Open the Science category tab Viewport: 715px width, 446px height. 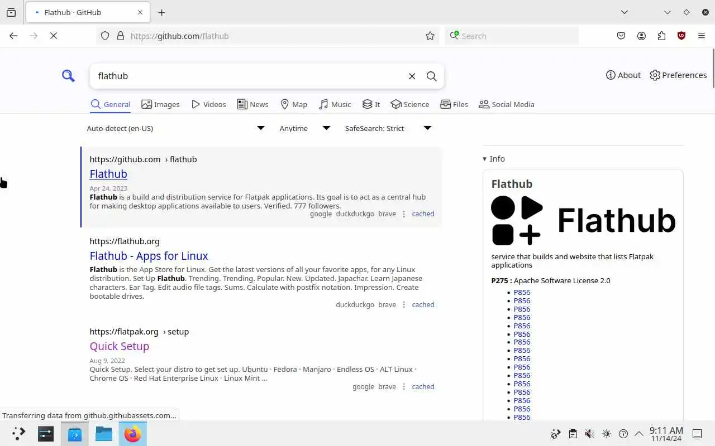[410, 104]
